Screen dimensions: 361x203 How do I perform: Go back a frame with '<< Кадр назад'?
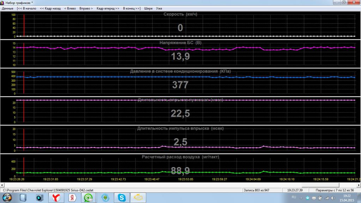(x=50, y=8)
